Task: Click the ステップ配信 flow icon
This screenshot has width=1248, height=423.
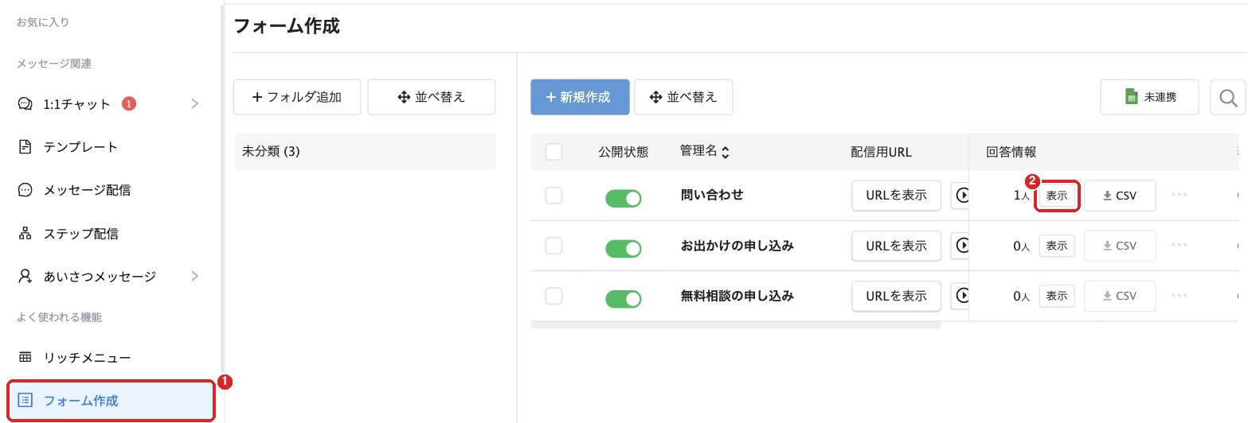Action: [25, 234]
